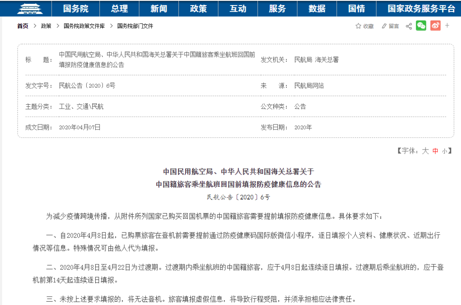The image size is (461, 305).
Task: Open the 政策 navigation item
Action: 198,9
